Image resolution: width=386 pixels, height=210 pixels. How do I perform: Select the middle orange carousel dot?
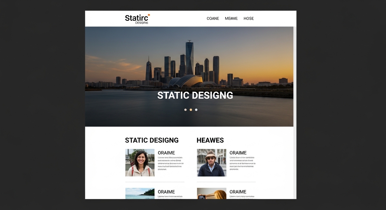(191, 110)
